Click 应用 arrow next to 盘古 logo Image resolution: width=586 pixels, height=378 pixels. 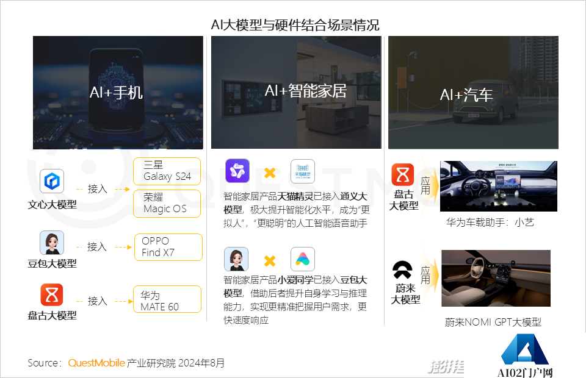pyautogui.click(x=429, y=185)
